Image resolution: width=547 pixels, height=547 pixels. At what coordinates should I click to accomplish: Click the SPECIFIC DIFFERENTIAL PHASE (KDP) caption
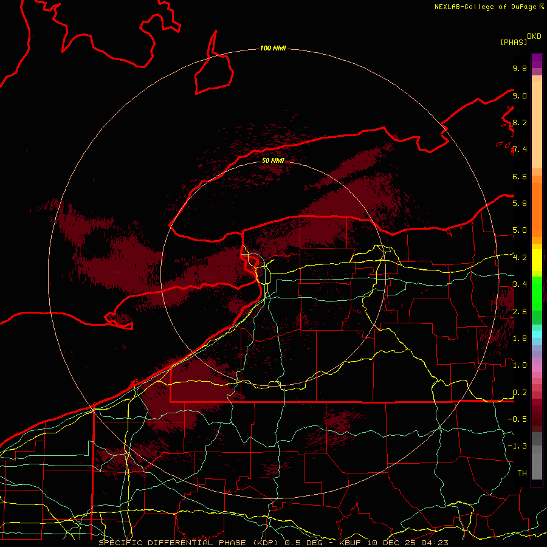(190, 543)
